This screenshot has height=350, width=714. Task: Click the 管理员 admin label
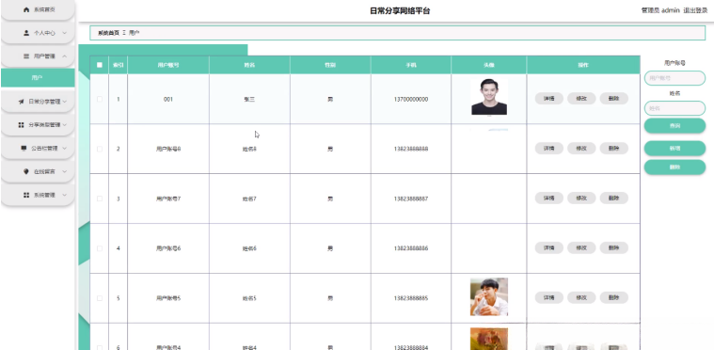(660, 10)
